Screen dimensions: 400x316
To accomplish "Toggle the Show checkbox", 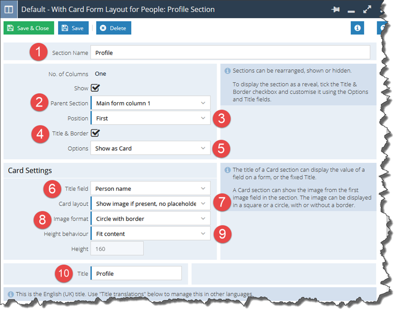I will (x=96, y=88).
